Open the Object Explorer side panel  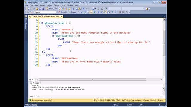[26, 23]
